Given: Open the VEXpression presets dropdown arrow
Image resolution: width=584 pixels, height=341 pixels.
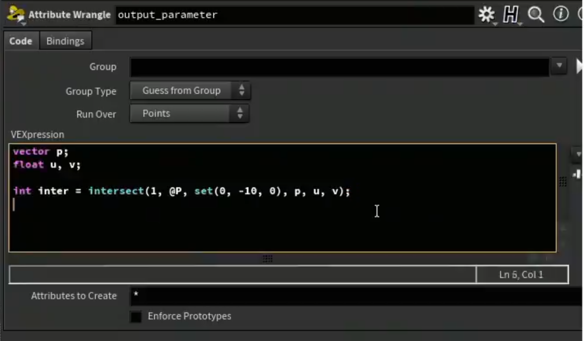Looking at the screenshot, I should click(577, 154).
